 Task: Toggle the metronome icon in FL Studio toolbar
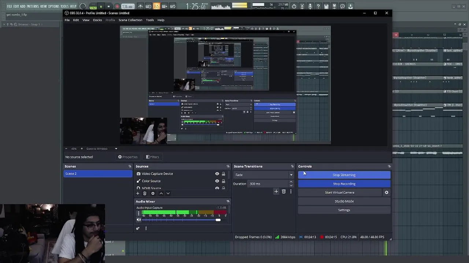(140, 6)
